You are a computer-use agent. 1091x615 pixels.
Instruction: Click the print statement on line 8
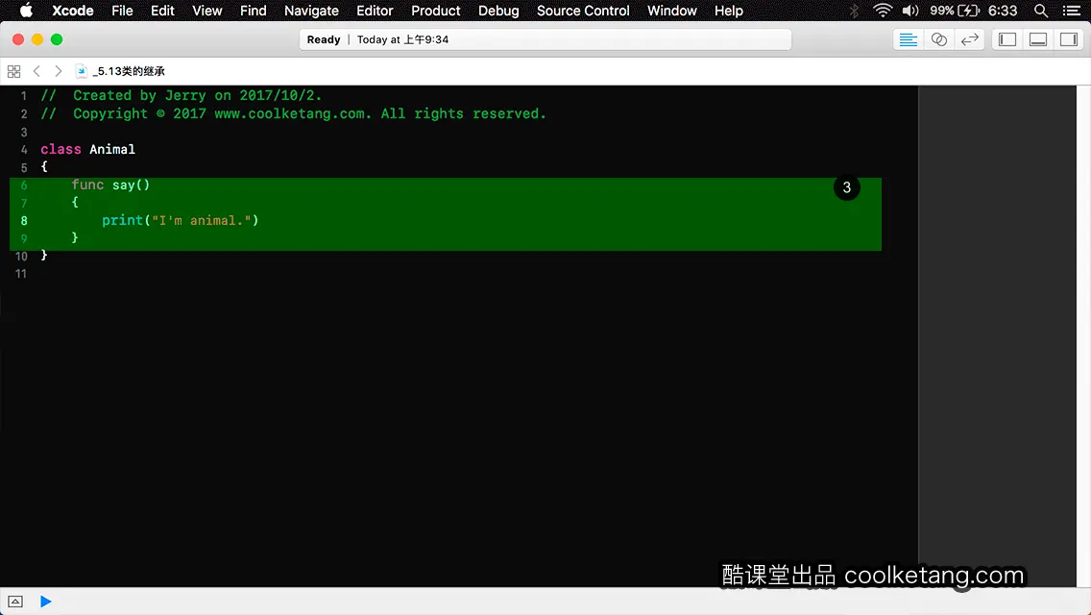coord(181,220)
